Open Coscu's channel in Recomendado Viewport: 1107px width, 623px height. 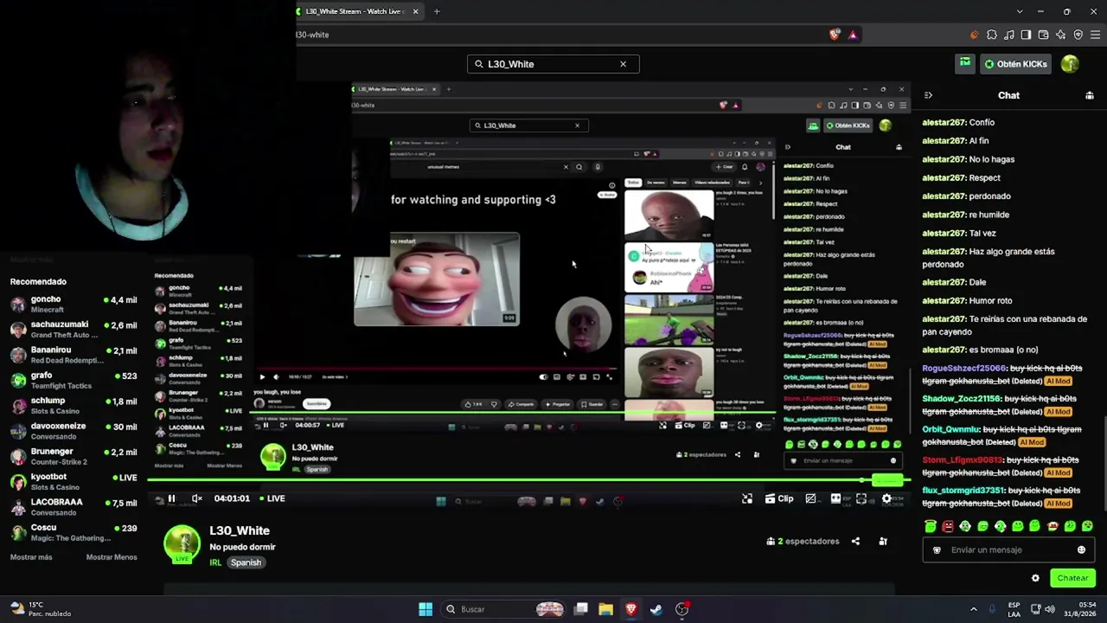[x=74, y=532]
